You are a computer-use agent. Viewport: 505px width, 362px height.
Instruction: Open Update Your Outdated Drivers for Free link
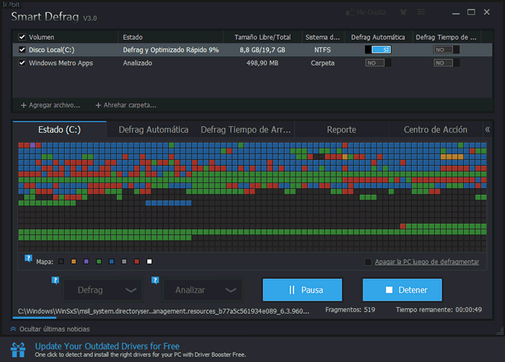tap(107, 346)
